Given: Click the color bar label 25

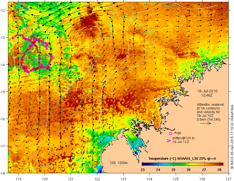Looking at the screenshot, I should point(173,170).
